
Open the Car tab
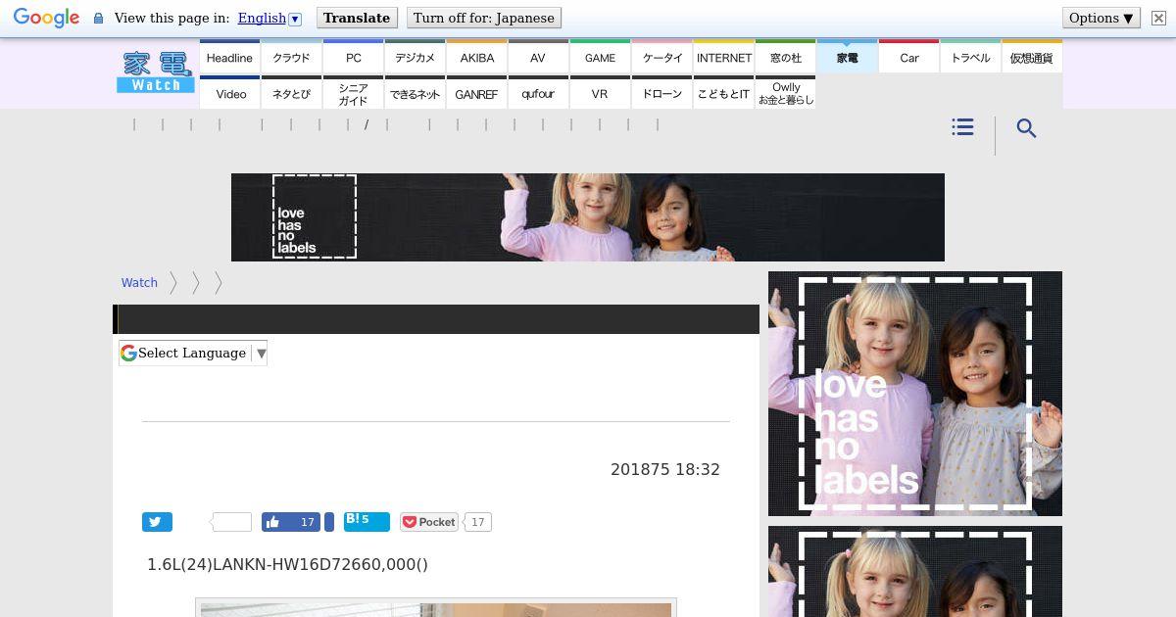908,57
